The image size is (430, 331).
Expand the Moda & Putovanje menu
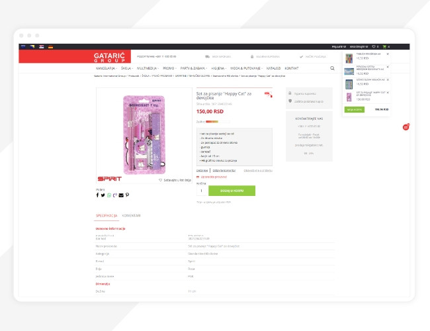coord(246,68)
